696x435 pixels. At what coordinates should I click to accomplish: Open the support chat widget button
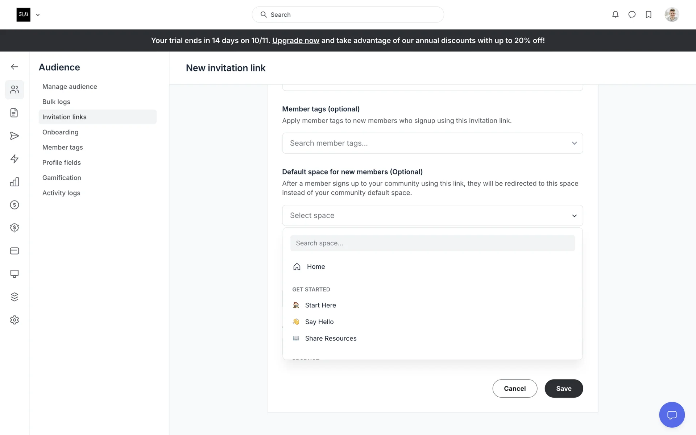click(x=672, y=415)
